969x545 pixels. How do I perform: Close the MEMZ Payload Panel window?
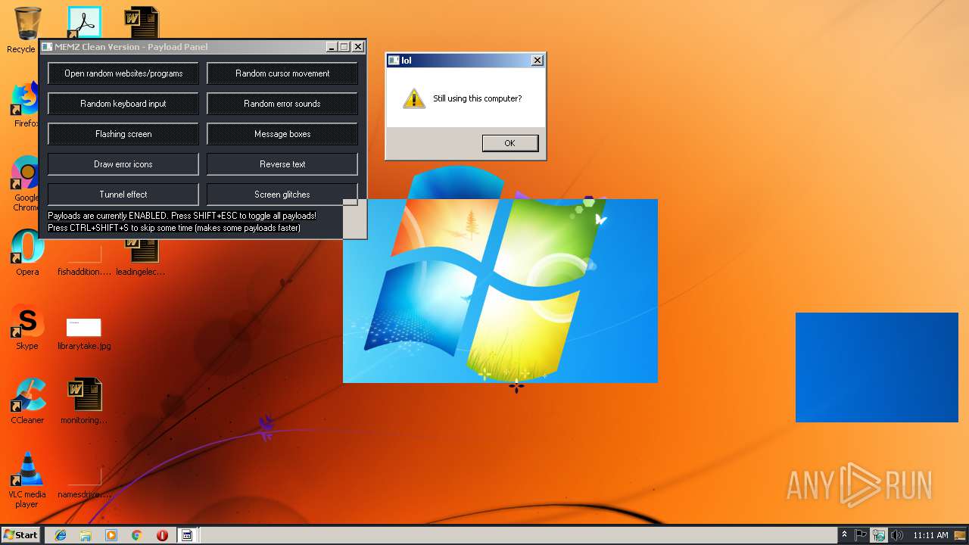click(358, 47)
